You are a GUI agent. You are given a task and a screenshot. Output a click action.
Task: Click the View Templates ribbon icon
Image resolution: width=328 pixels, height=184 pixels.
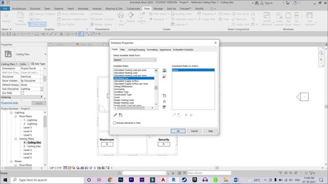[20, 19]
